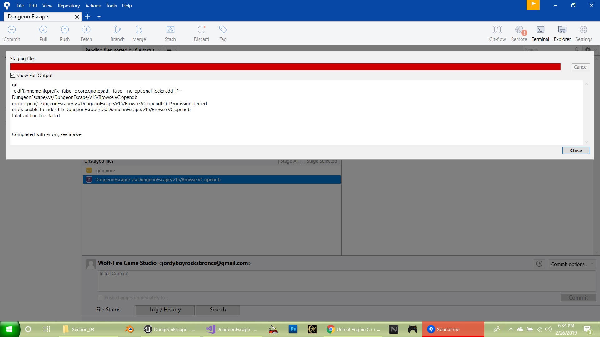This screenshot has width=600, height=337.
Task: Switch to Log / History tab
Action: click(x=165, y=310)
